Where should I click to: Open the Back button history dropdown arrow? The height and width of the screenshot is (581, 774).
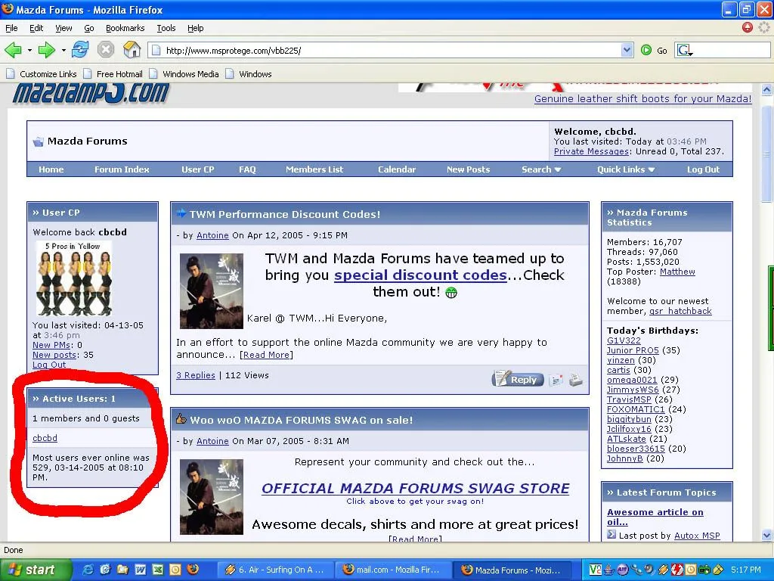click(x=30, y=51)
